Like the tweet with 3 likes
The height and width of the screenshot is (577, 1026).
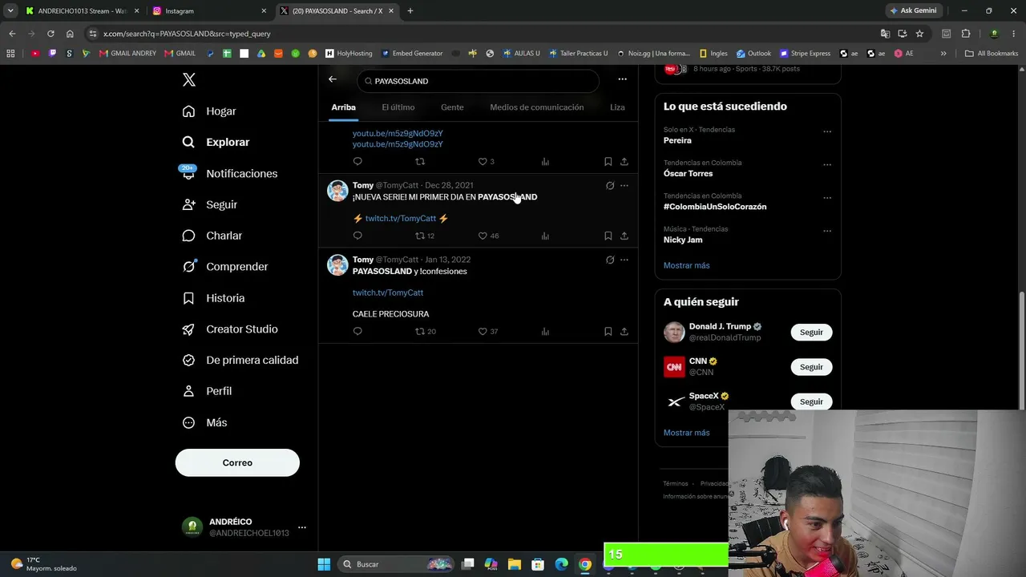pos(486,161)
